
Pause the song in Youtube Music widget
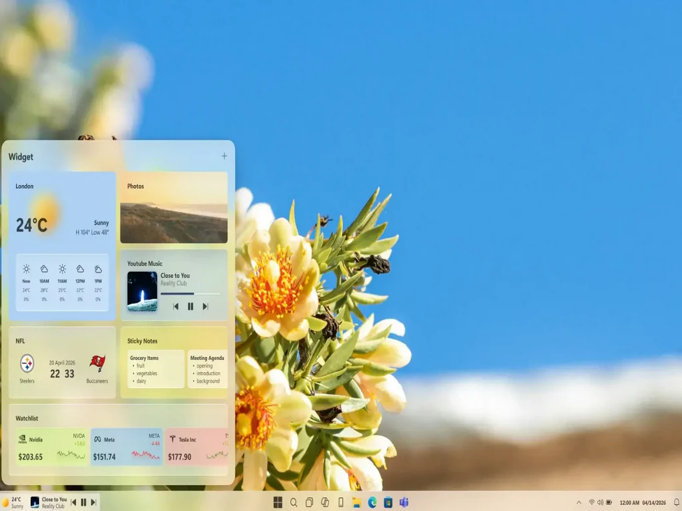(190, 307)
